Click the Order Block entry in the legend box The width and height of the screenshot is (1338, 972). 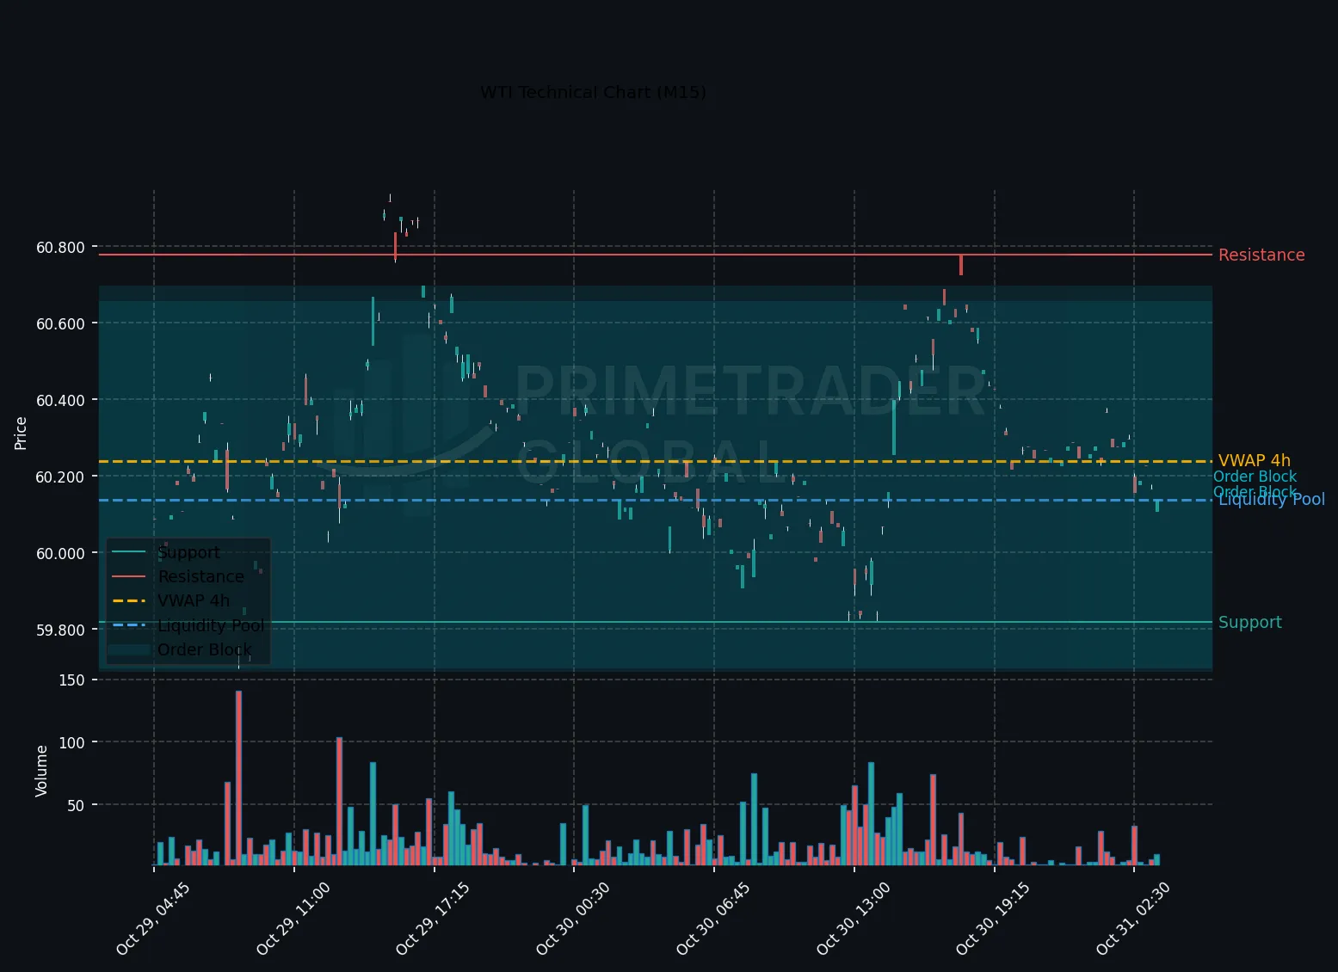[x=205, y=649]
